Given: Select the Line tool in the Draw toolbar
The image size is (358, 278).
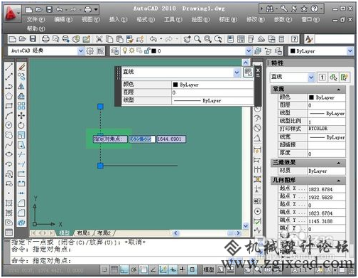Looking at the screenshot, I should click(9, 67).
